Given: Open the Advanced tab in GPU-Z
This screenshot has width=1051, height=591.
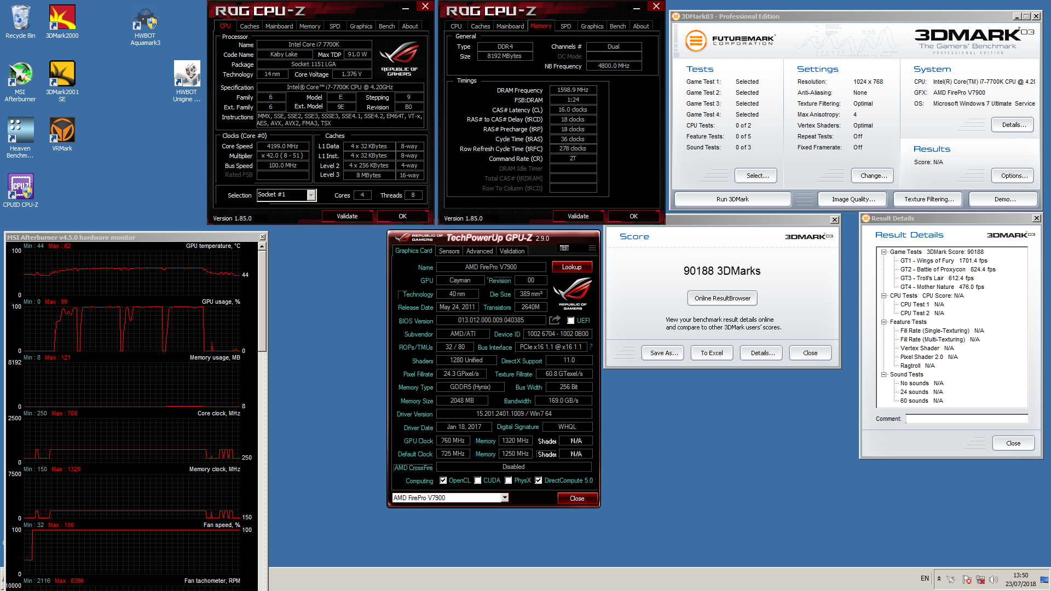Looking at the screenshot, I should pos(480,251).
